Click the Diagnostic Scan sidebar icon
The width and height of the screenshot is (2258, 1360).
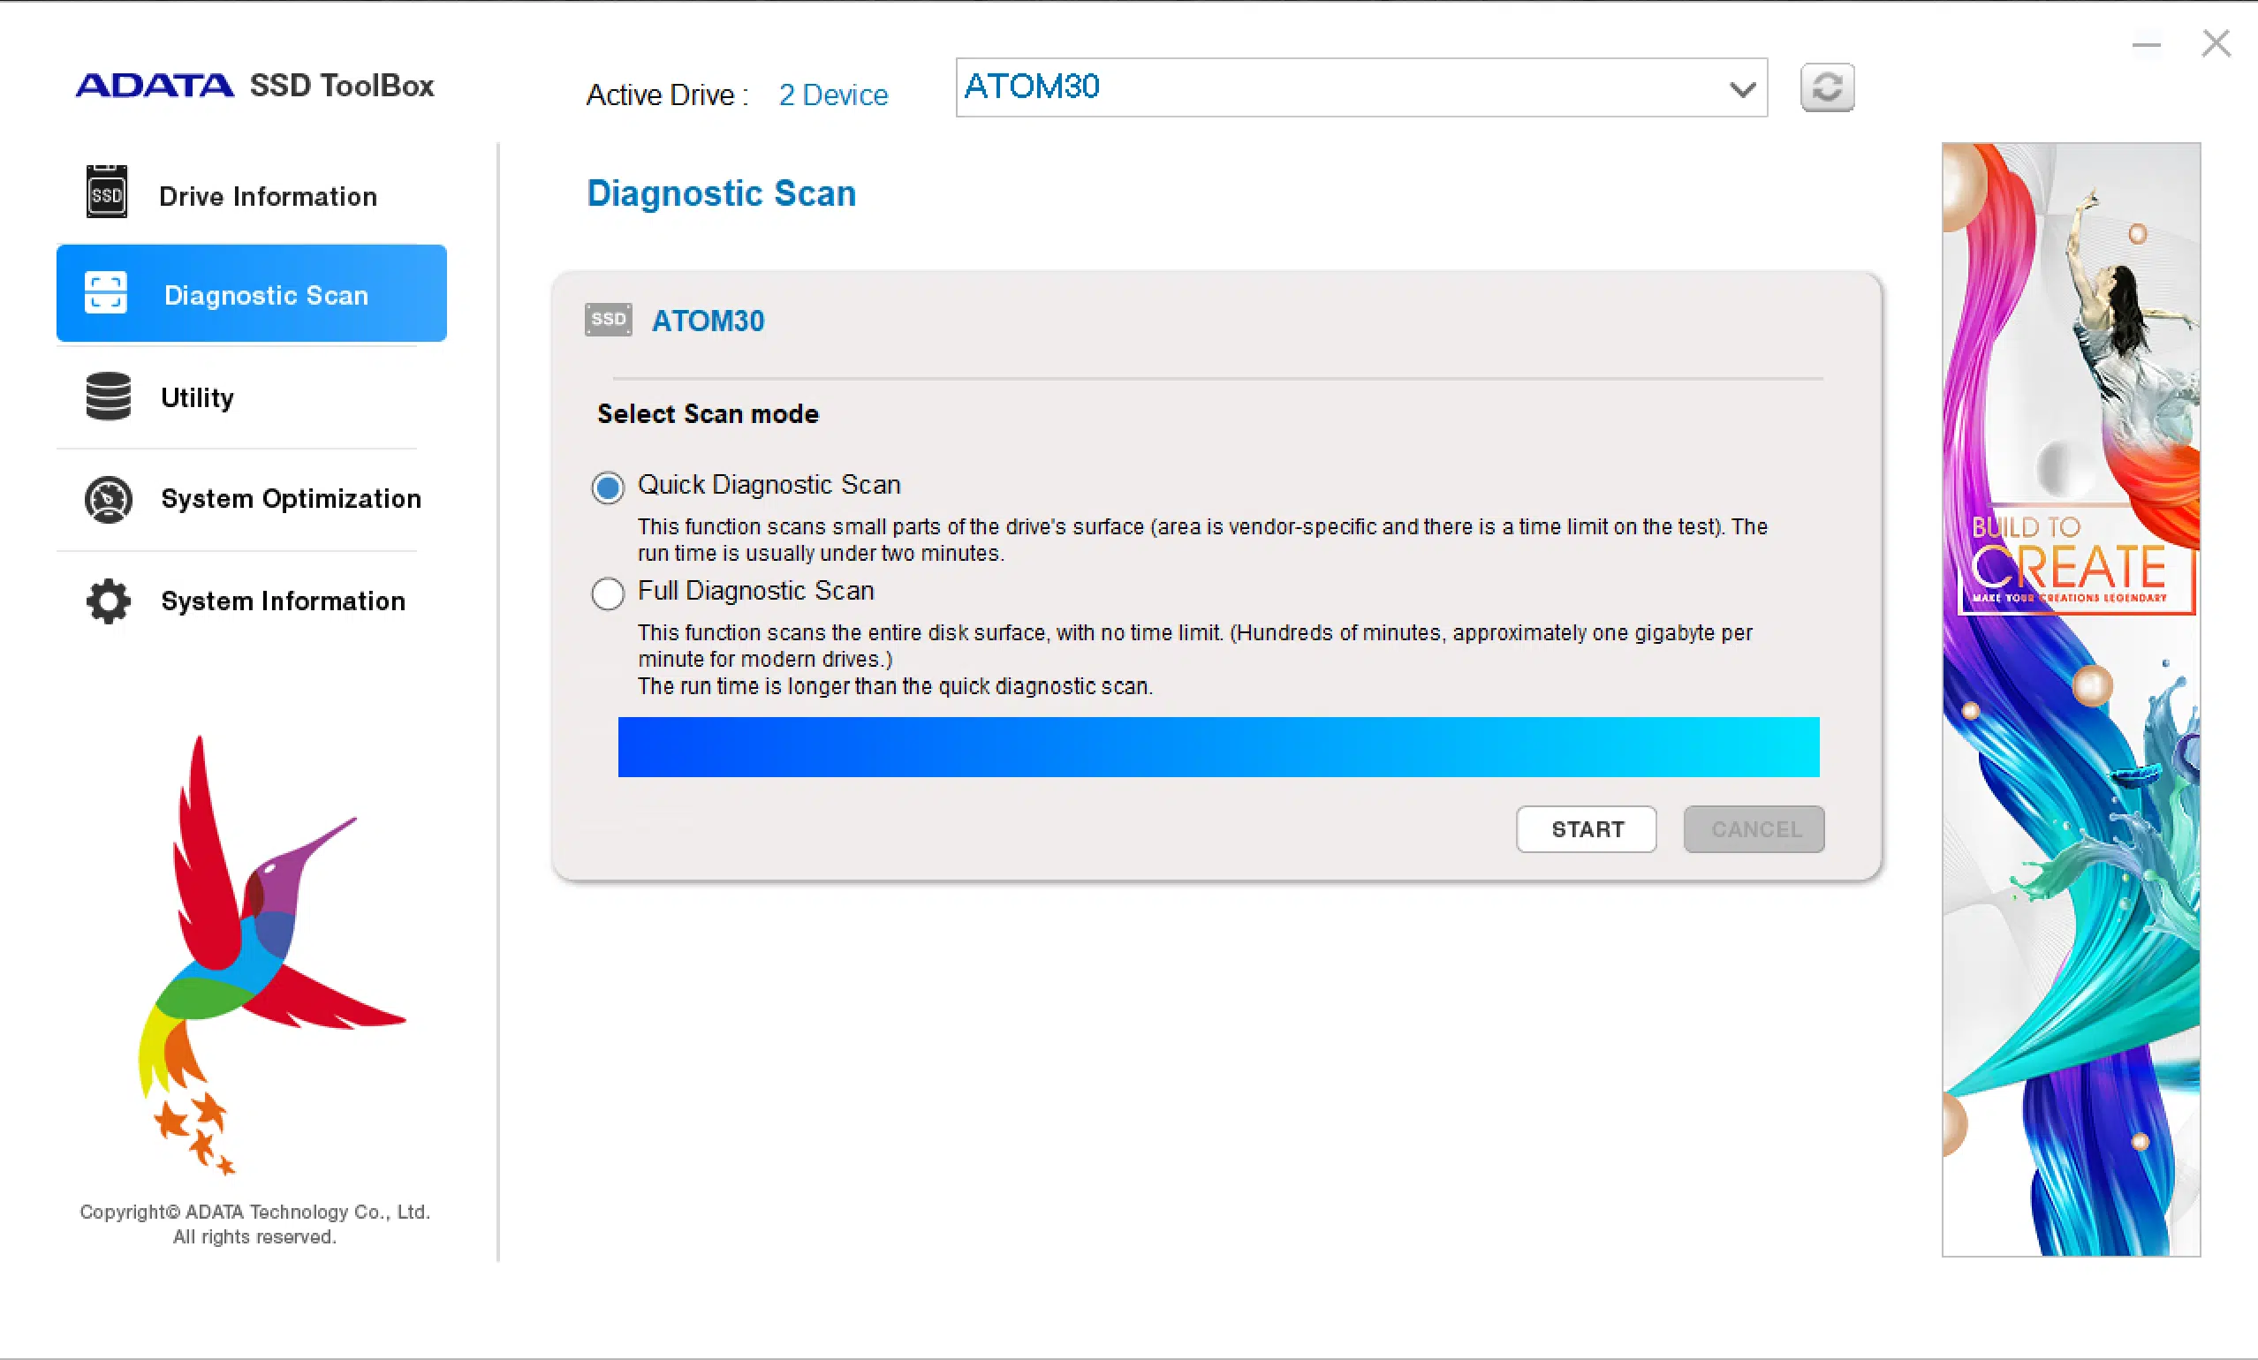pyautogui.click(x=105, y=293)
